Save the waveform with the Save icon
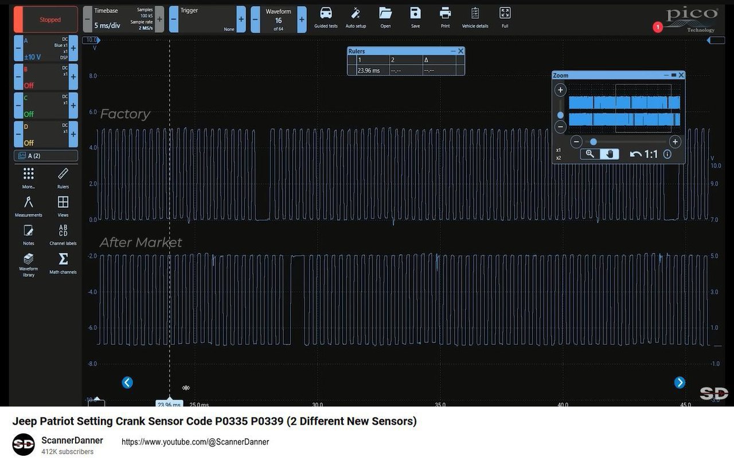Screen dimensions: 734x458 [x=415, y=17]
